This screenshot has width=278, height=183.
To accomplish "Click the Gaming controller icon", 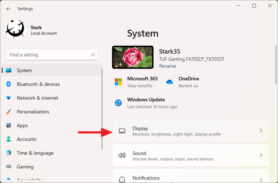I will pos(8,167).
